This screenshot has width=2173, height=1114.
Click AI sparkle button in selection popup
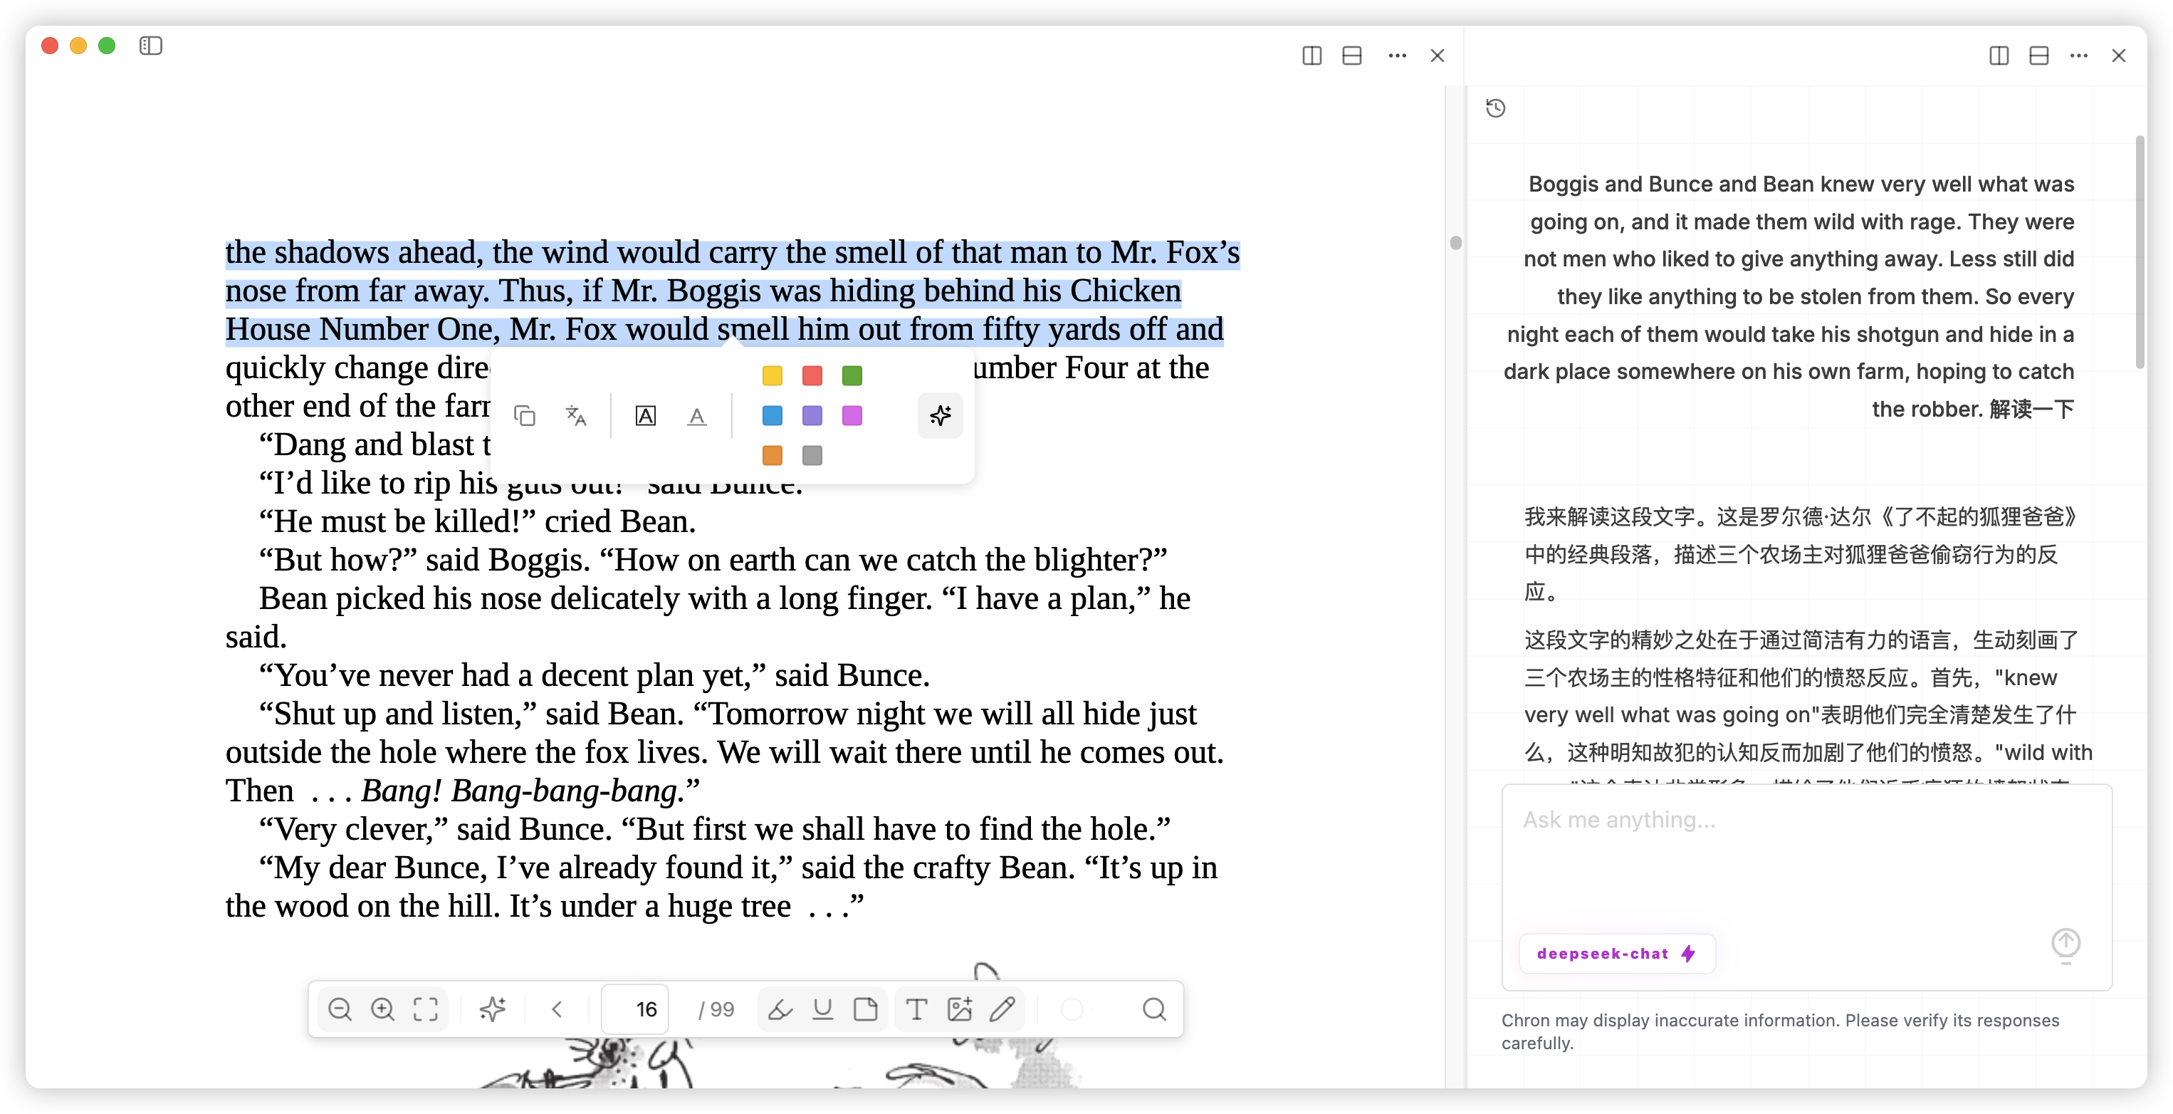940,415
